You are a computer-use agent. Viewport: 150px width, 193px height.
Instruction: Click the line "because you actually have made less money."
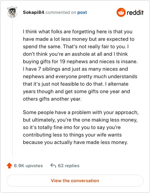click(75, 143)
